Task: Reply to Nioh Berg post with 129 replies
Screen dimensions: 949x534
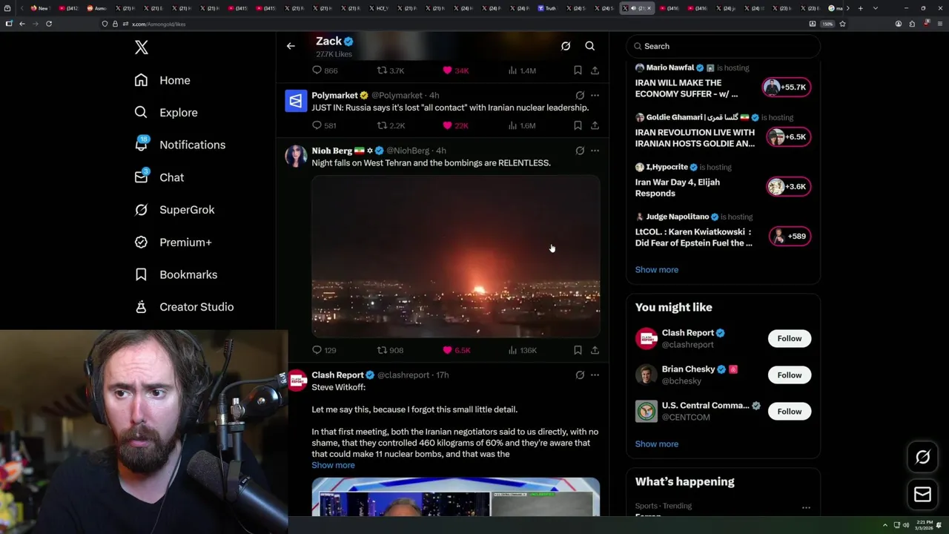Action: (x=317, y=350)
